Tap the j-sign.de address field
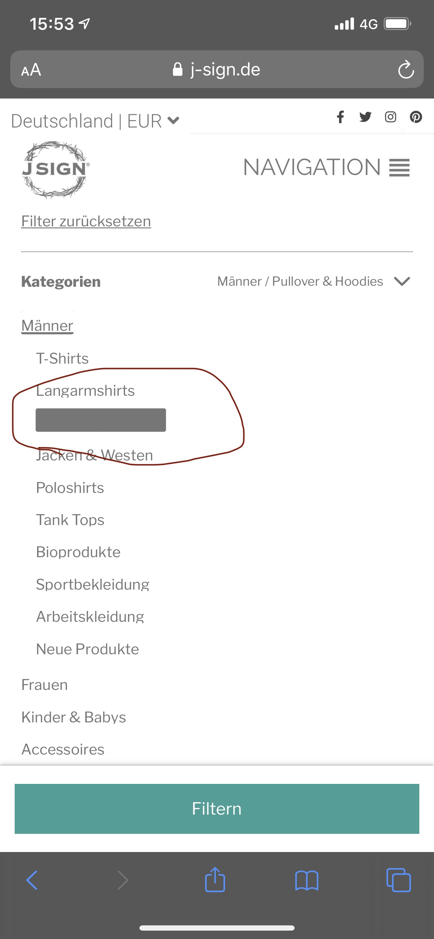Viewport: 434px width, 939px height. (217, 70)
